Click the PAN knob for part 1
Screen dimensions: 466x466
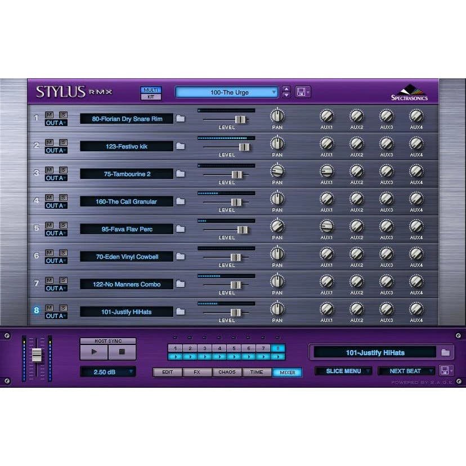click(x=277, y=116)
